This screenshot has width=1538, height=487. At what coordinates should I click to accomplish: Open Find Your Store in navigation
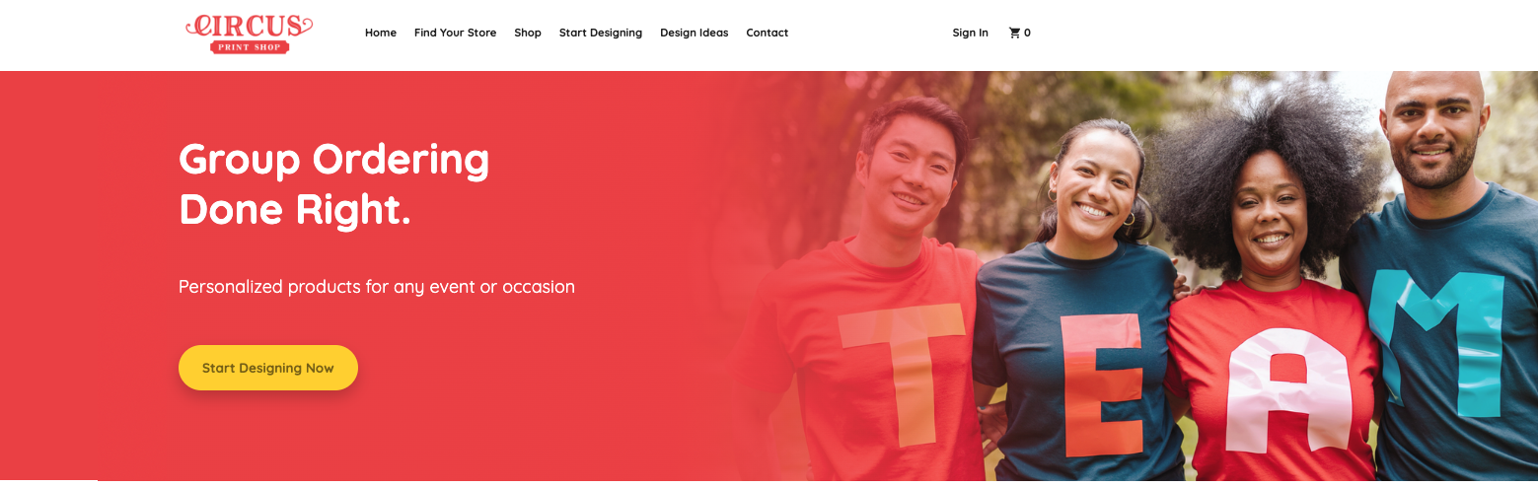455,33
